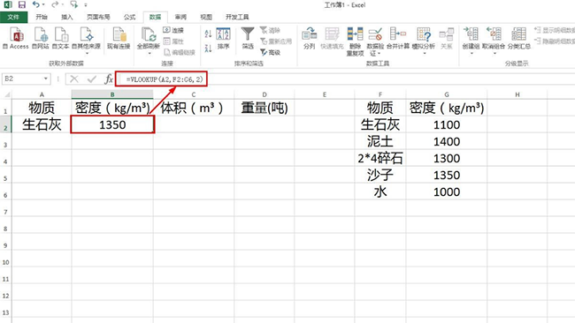Click the 清除 clear filter button
This screenshot has height=323, width=575.
pos(271,30)
